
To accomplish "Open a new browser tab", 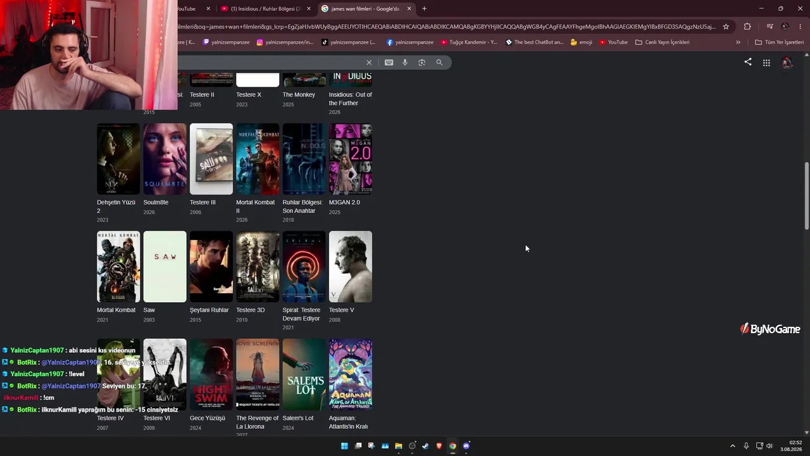I will coord(424,9).
